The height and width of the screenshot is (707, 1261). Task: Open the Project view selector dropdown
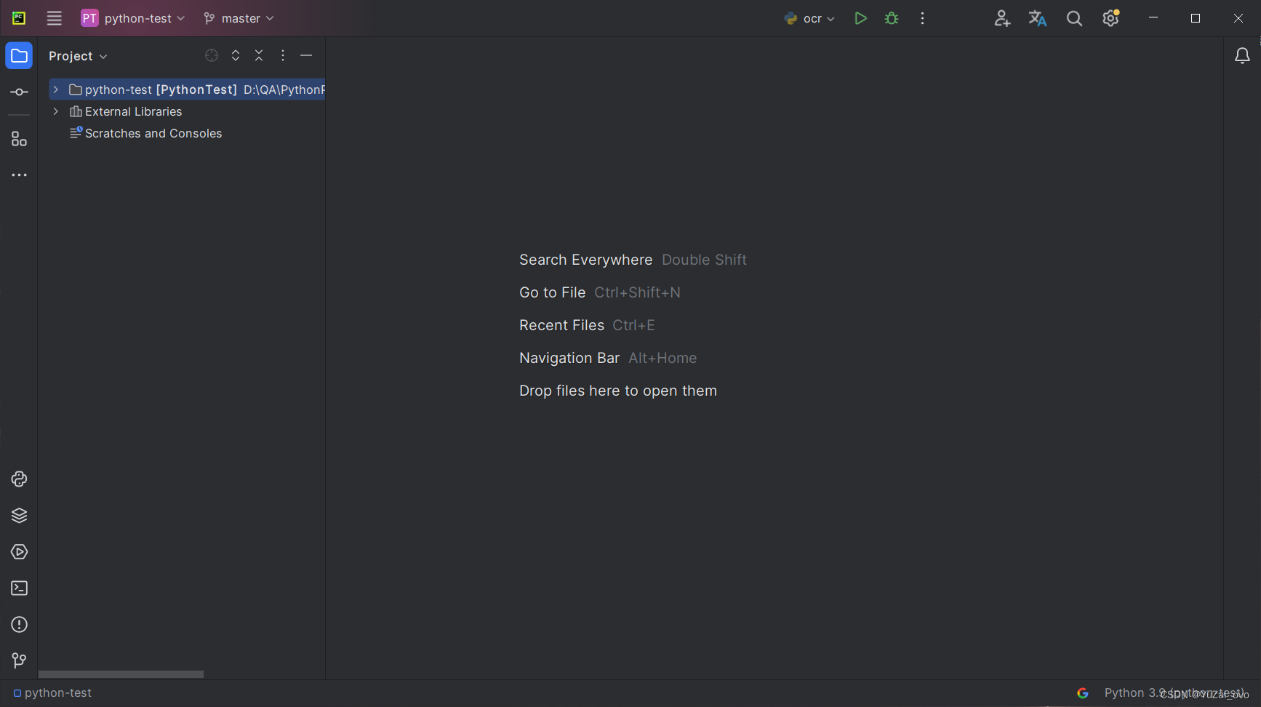pos(78,56)
